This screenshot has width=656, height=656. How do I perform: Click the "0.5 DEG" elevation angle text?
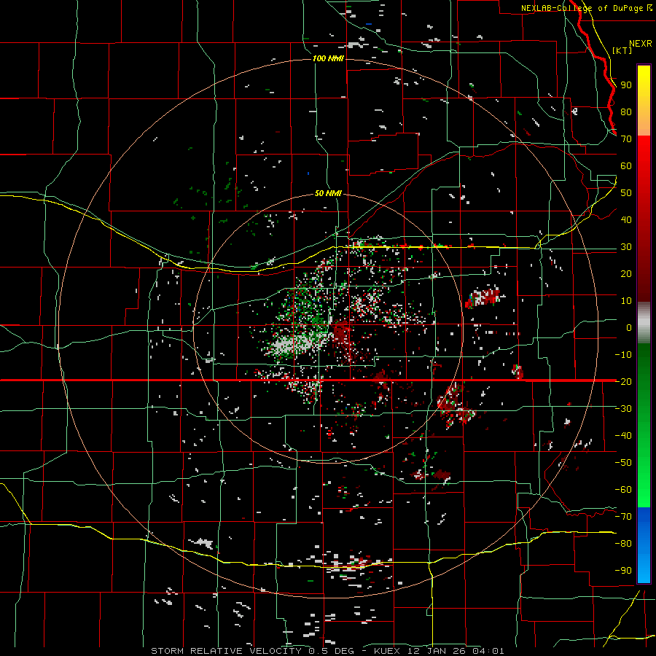pos(332,651)
